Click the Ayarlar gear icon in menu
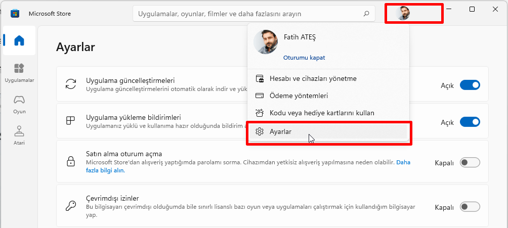This screenshot has height=228, width=508. coord(260,131)
